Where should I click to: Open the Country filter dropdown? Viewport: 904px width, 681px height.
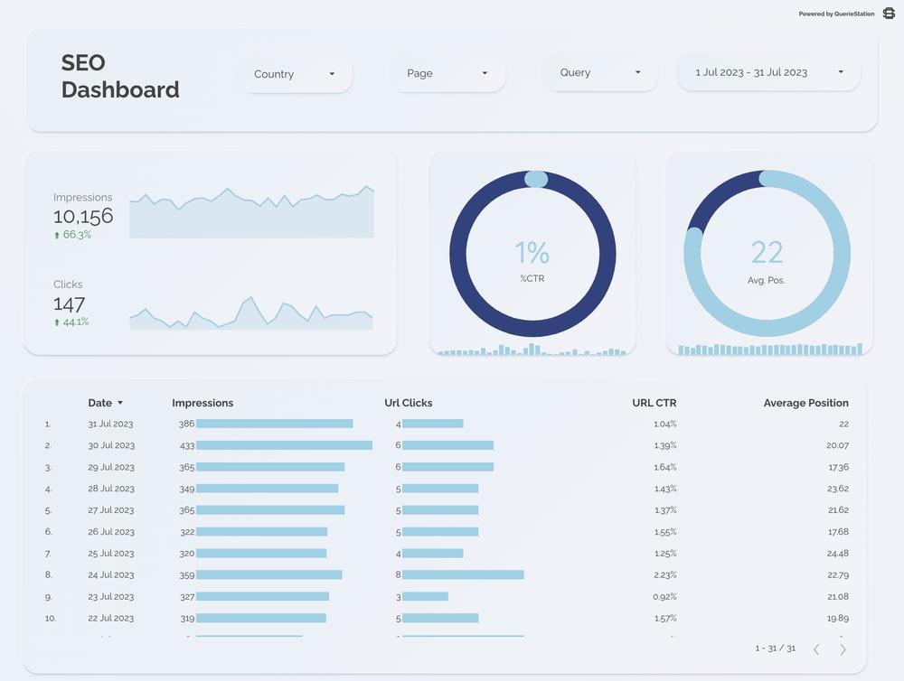click(x=295, y=74)
